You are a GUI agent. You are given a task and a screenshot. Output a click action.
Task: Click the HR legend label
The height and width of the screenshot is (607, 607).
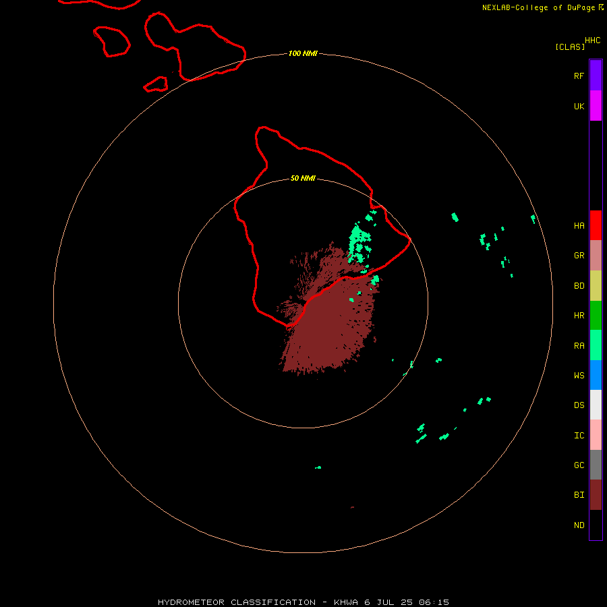(x=579, y=316)
